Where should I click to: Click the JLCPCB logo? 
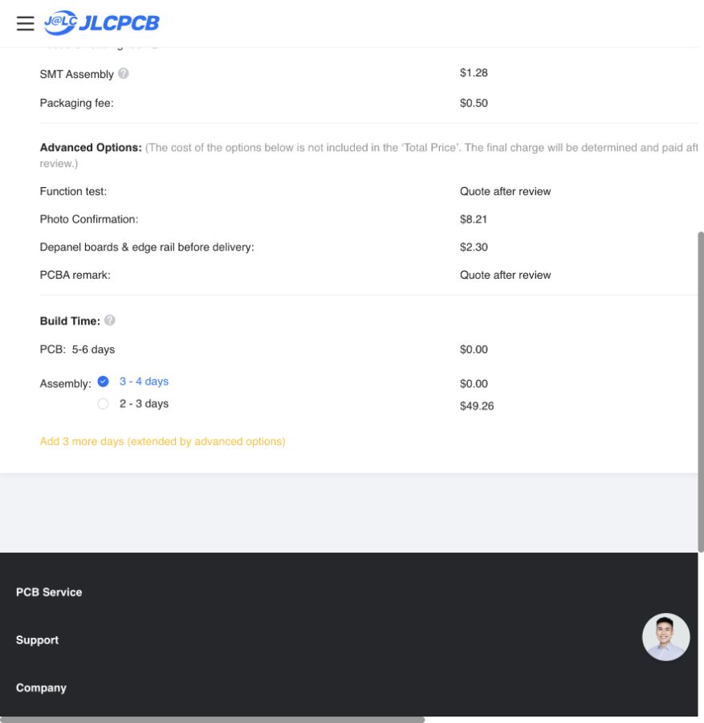(x=102, y=22)
